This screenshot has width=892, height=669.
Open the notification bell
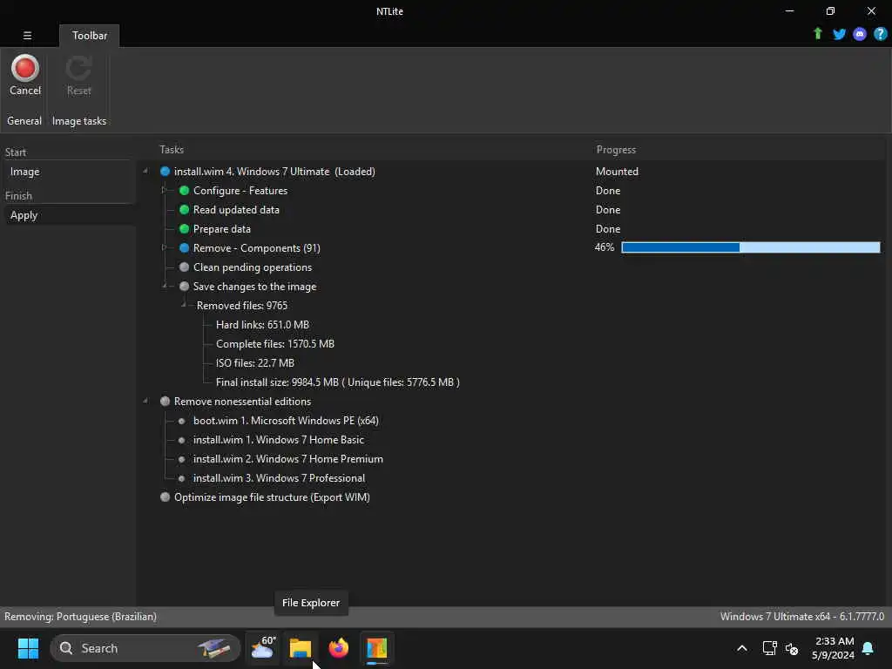[868, 648]
